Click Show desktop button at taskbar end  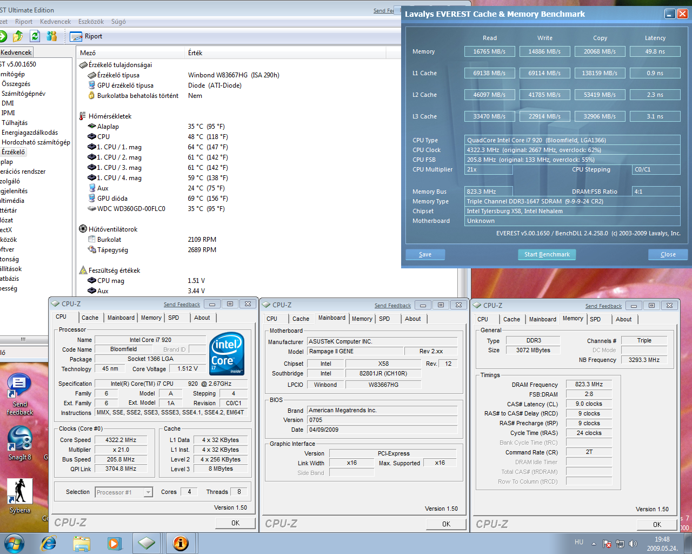pos(688,543)
